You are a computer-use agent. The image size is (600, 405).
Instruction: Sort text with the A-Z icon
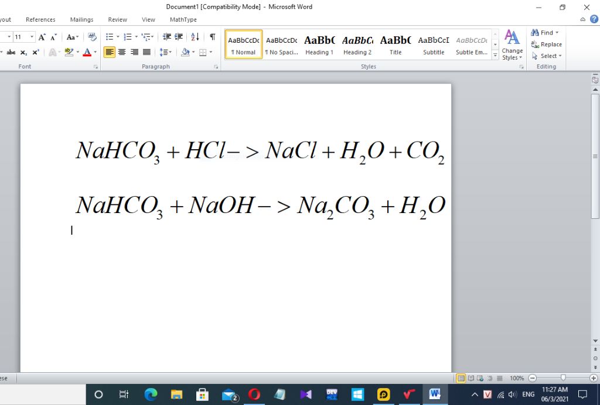(x=195, y=37)
